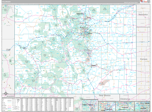Click the WALLACE county label in Kansas
Screen dimensions: 152x112
pyautogui.click(x=141, y=51)
